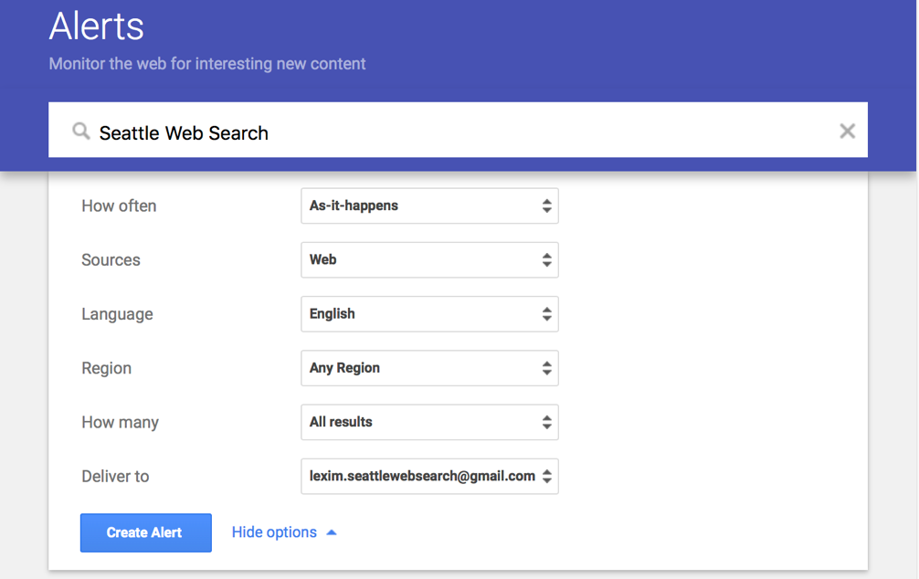
Task: Click the Create Alert button
Action: pyautogui.click(x=146, y=532)
